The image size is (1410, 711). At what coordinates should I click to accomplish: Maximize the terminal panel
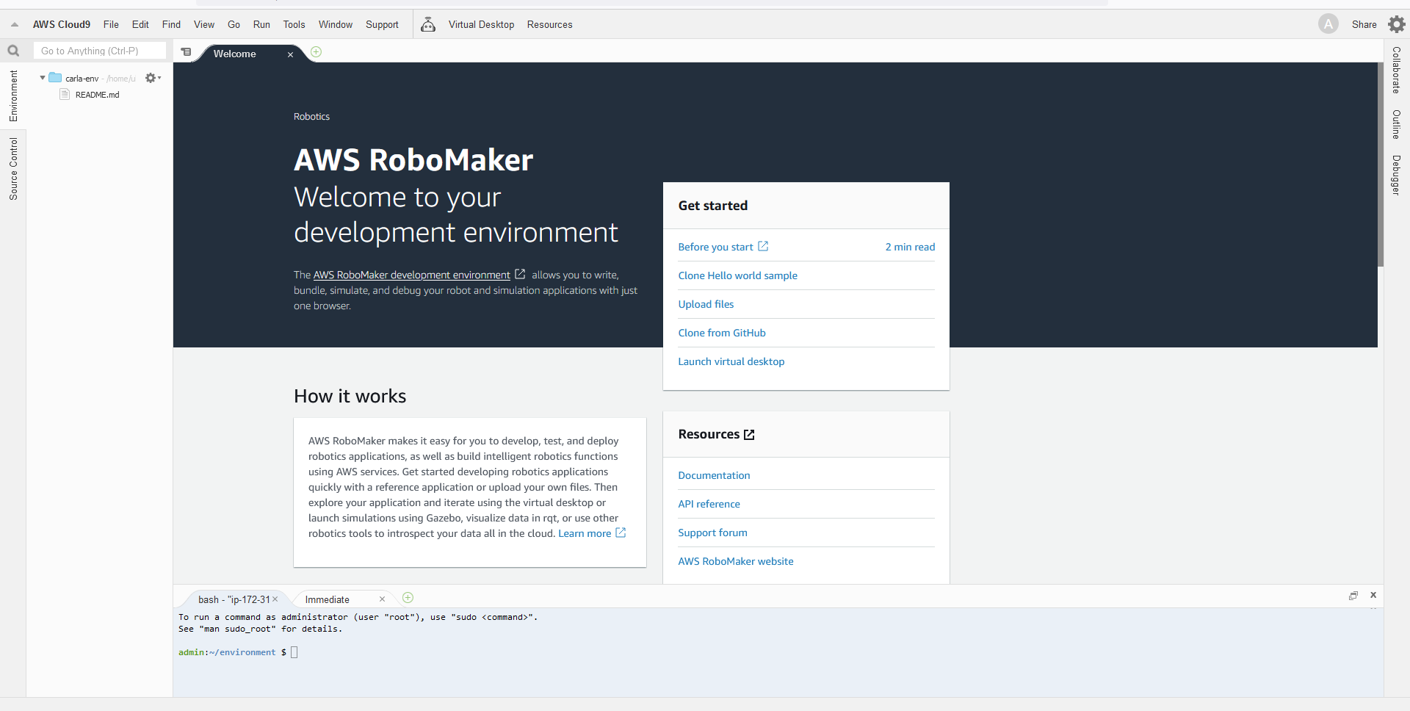[x=1353, y=596]
